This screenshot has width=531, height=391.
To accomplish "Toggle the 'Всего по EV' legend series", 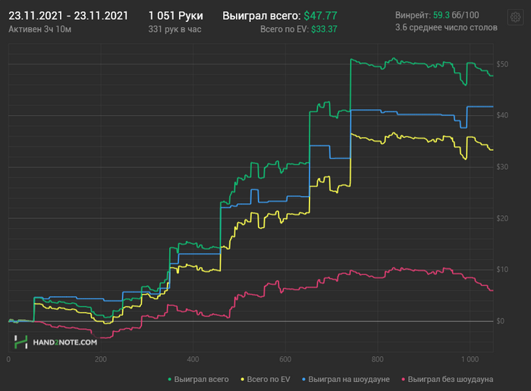I will tap(265, 380).
